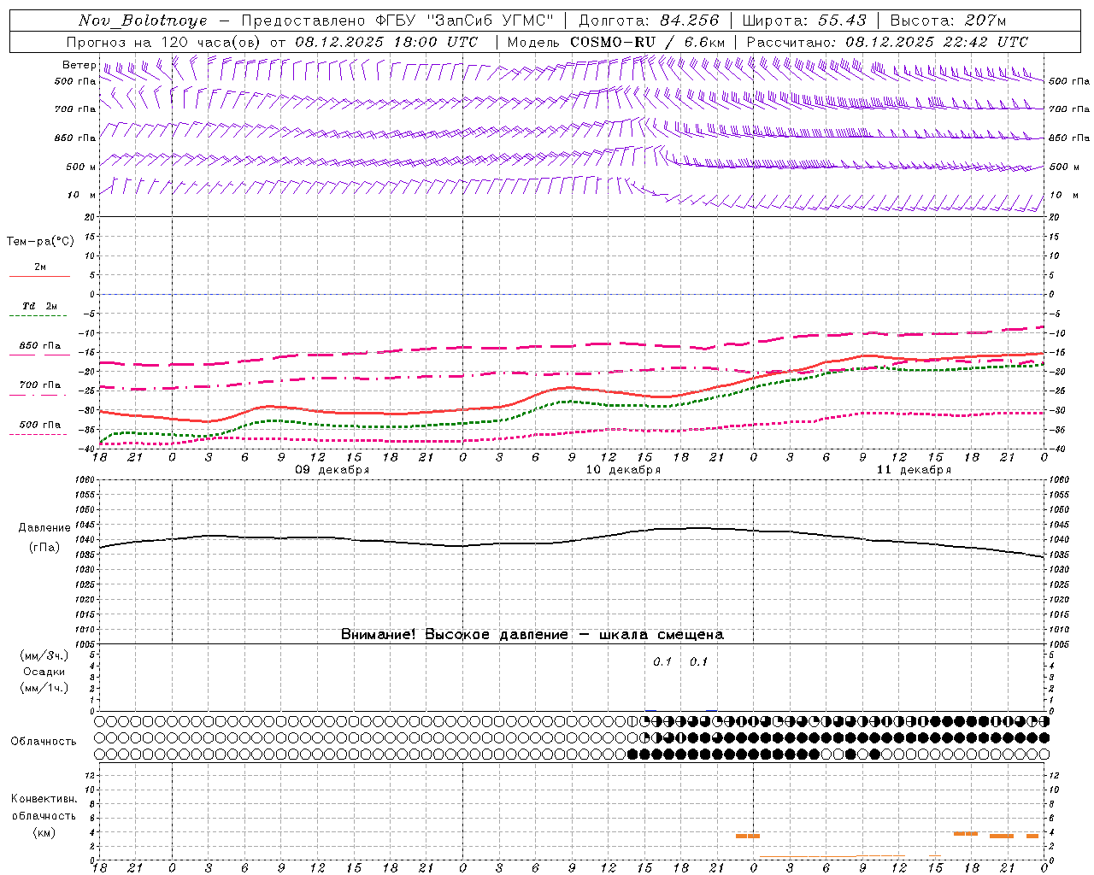Click the 10 декабря date label
This screenshot has height=875, width=1094.
click(x=623, y=470)
